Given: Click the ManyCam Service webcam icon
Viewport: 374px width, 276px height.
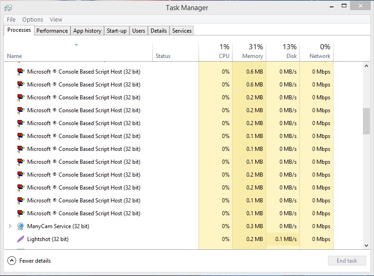Looking at the screenshot, I should click(x=21, y=226).
